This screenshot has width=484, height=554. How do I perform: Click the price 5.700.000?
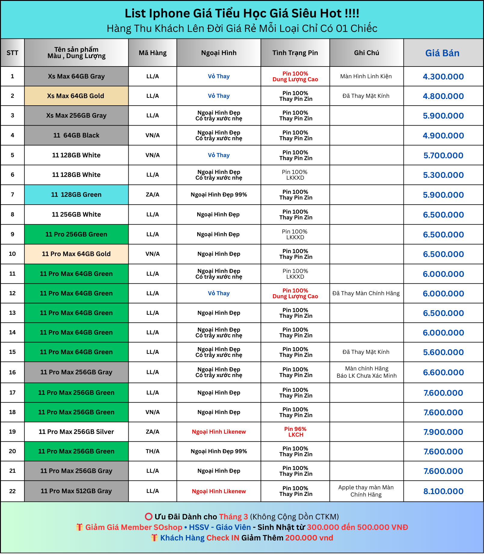pyautogui.click(x=443, y=156)
